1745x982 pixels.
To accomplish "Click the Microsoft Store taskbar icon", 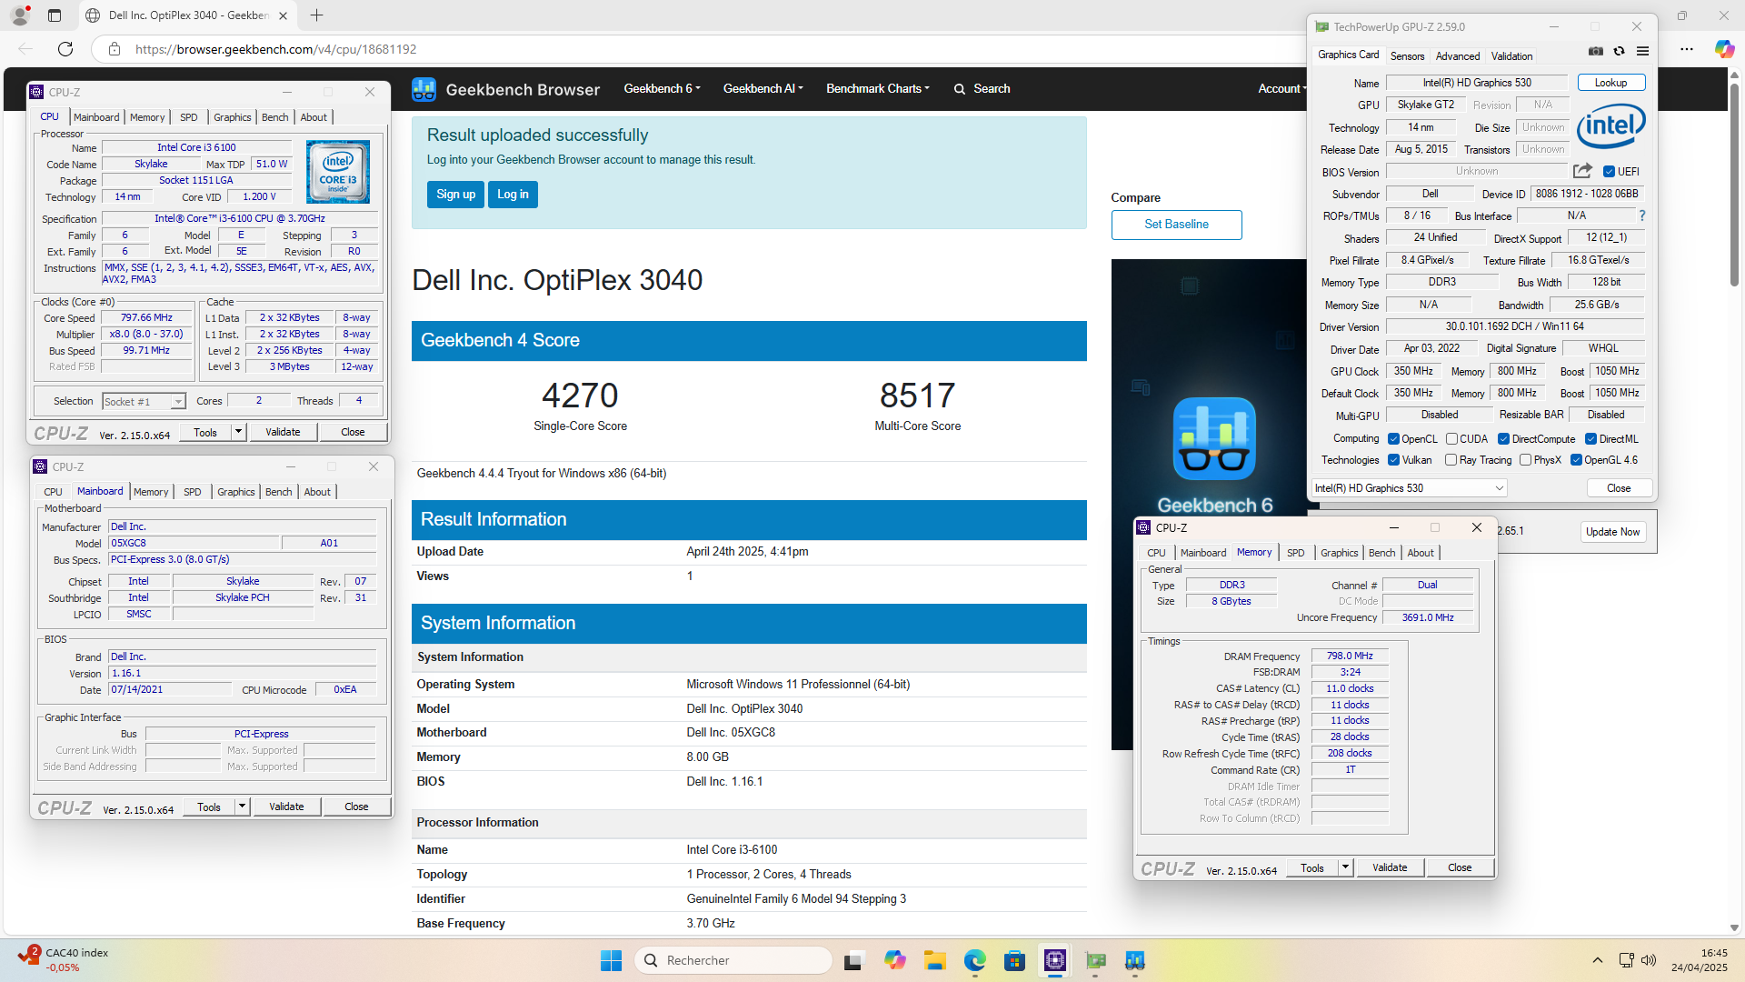I will tap(1014, 960).
